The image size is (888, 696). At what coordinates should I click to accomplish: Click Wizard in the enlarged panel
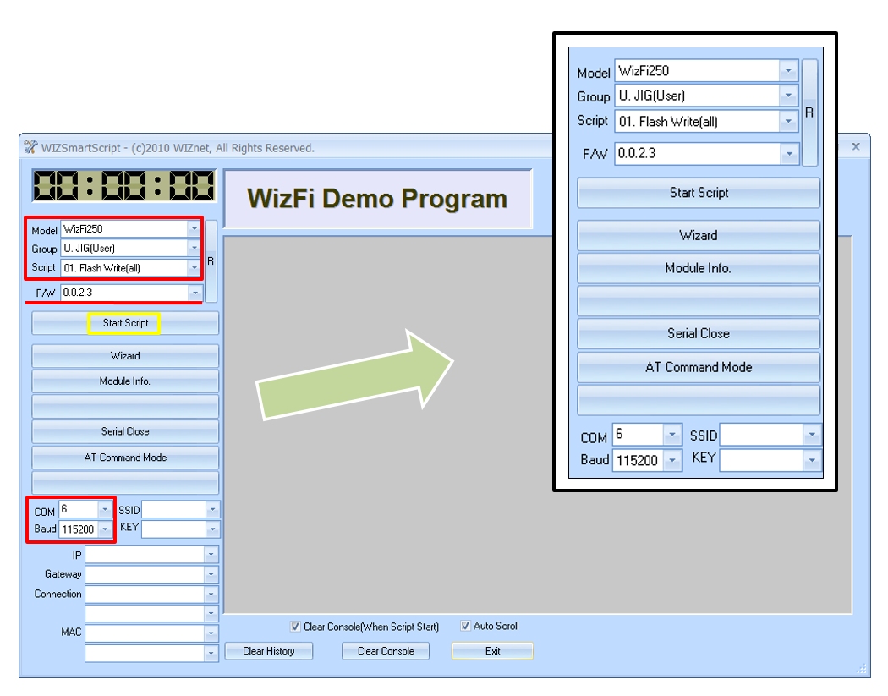coord(699,236)
